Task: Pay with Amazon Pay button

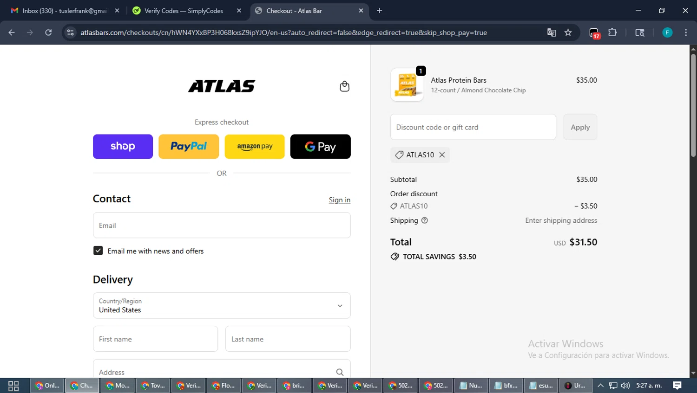Action: coord(255,147)
